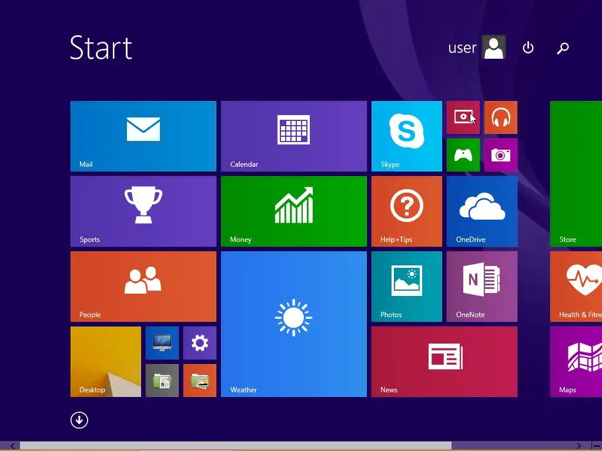Open the OneDrive tile
The width and height of the screenshot is (602, 451).
[482, 211]
